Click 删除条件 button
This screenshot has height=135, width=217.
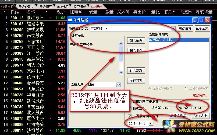pyautogui.click(x=136, y=51)
